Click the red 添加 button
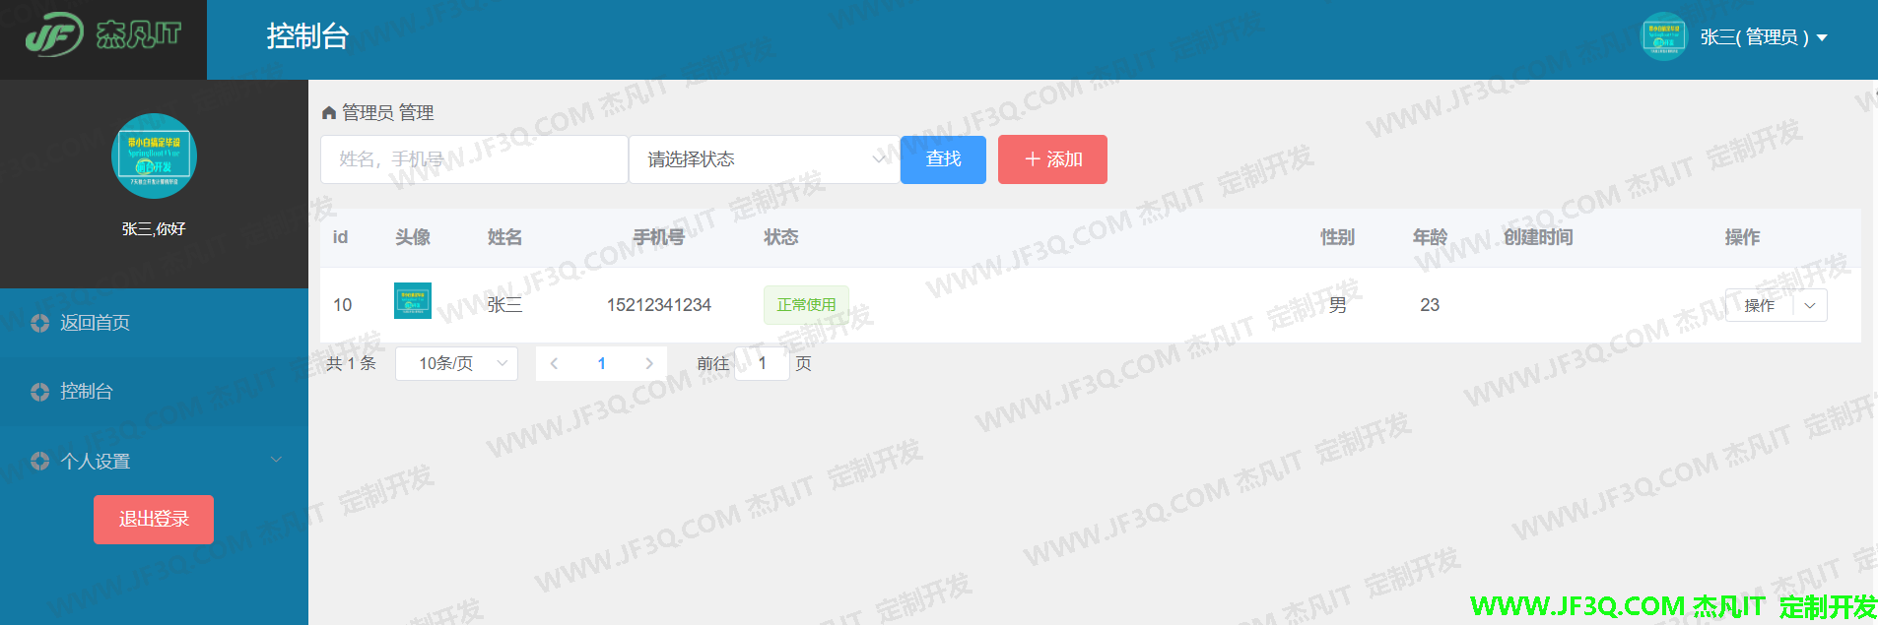 pos(1052,159)
